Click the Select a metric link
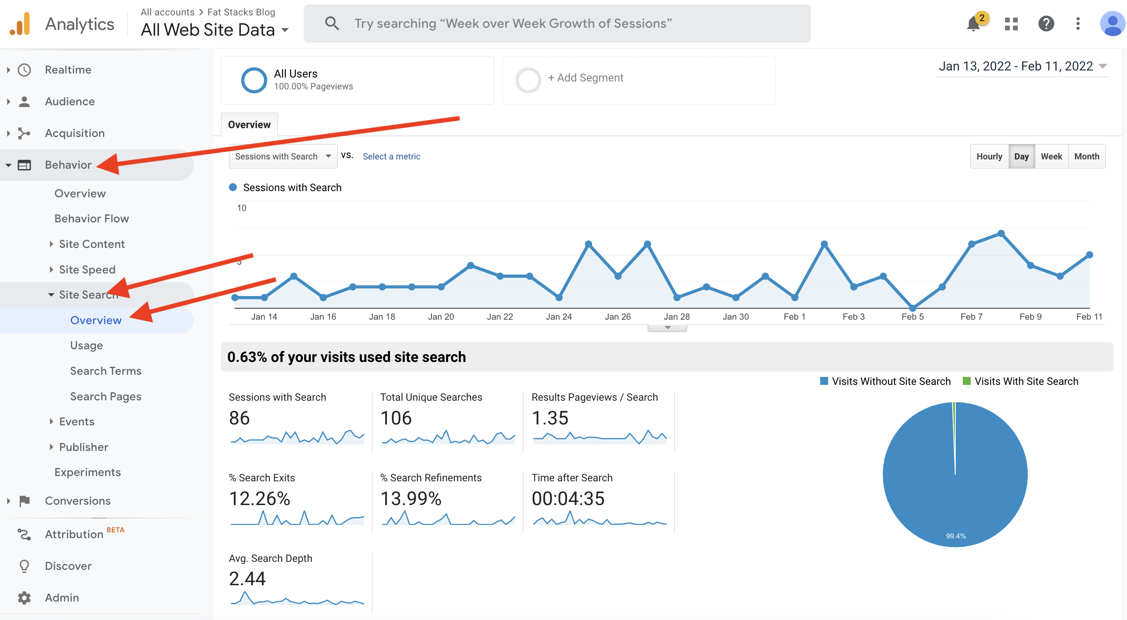 tap(391, 156)
